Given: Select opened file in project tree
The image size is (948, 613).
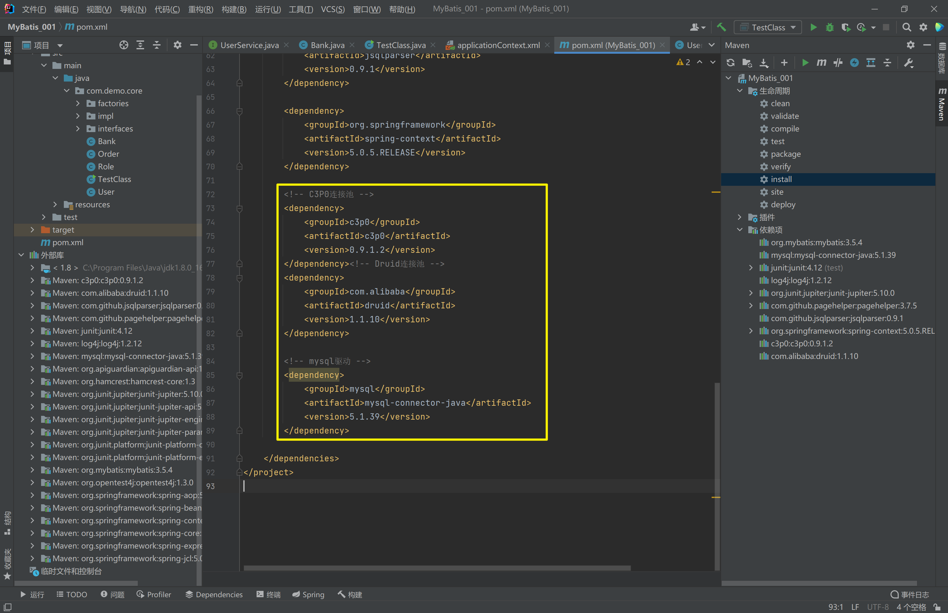Looking at the screenshot, I should [124, 45].
